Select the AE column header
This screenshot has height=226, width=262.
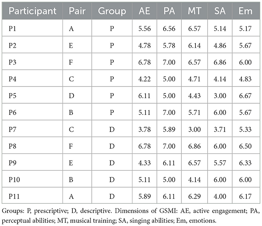click(145, 11)
